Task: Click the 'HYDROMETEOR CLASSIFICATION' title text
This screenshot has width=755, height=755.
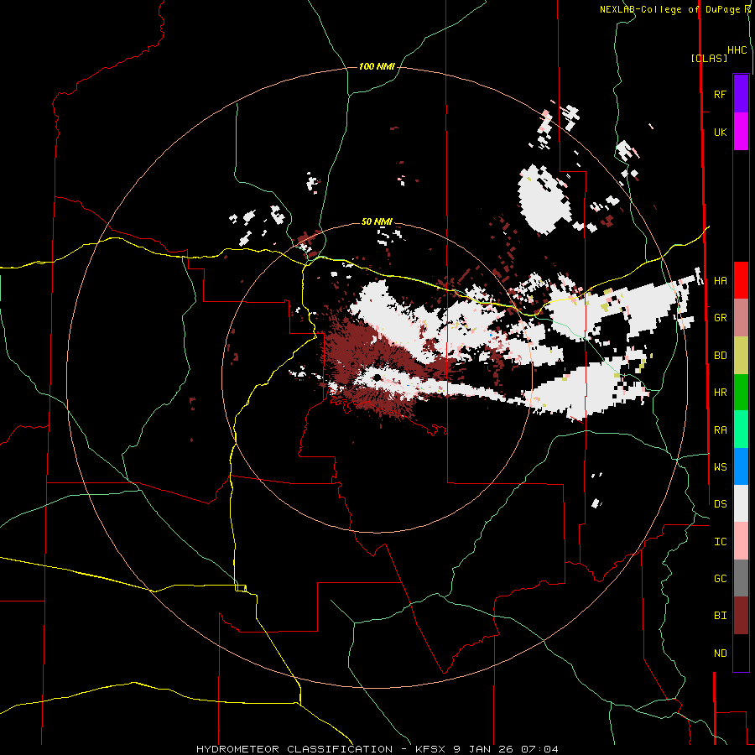Action: [294, 749]
